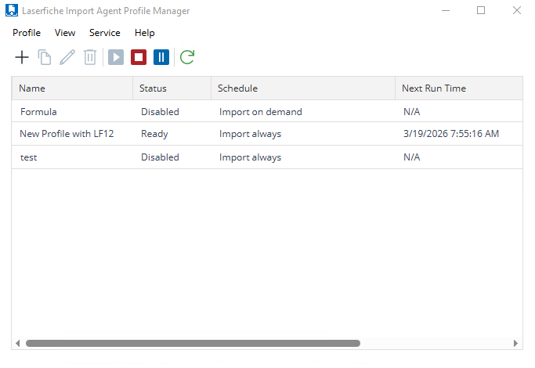This screenshot has width=535, height=368.
Task: Click N/A next run time for test
Action: point(412,157)
